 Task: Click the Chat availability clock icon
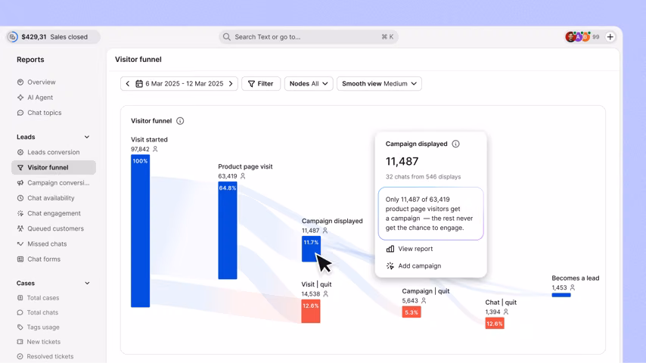click(20, 198)
